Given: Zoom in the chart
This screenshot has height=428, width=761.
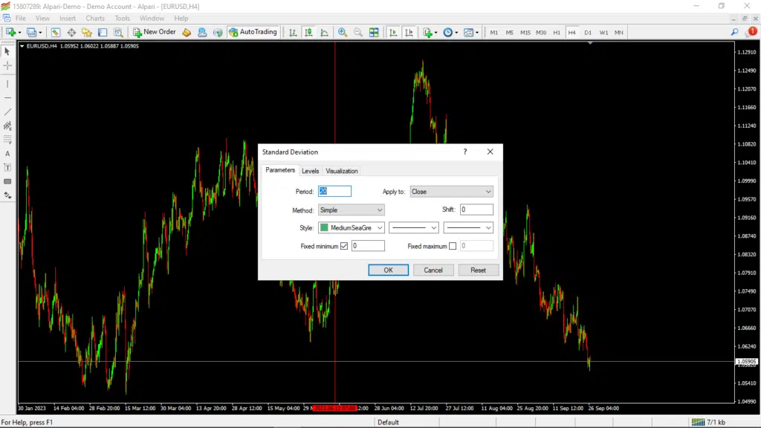Looking at the screenshot, I should [x=342, y=33].
